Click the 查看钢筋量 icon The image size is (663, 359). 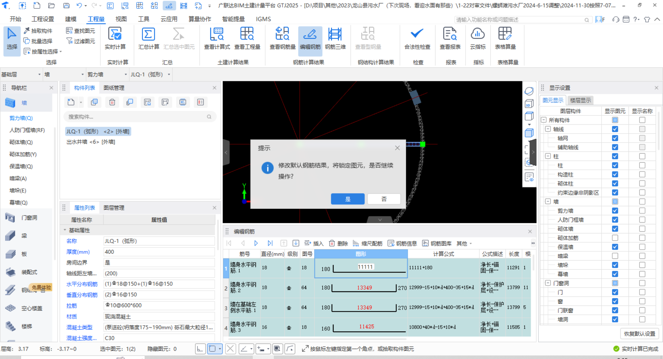click(x=282, y=38)
